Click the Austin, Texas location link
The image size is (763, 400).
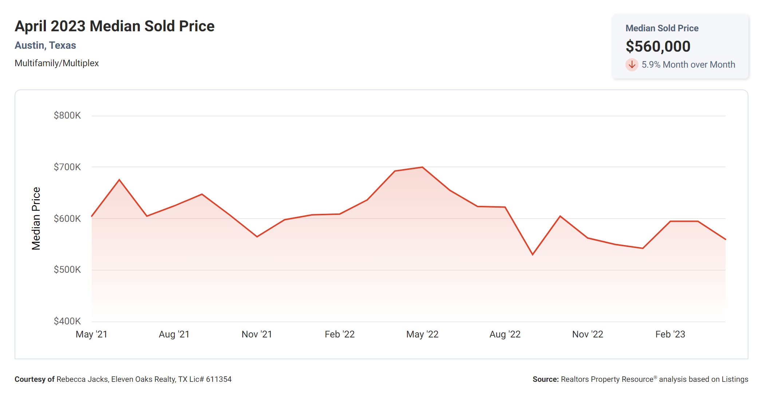(45, 45)
